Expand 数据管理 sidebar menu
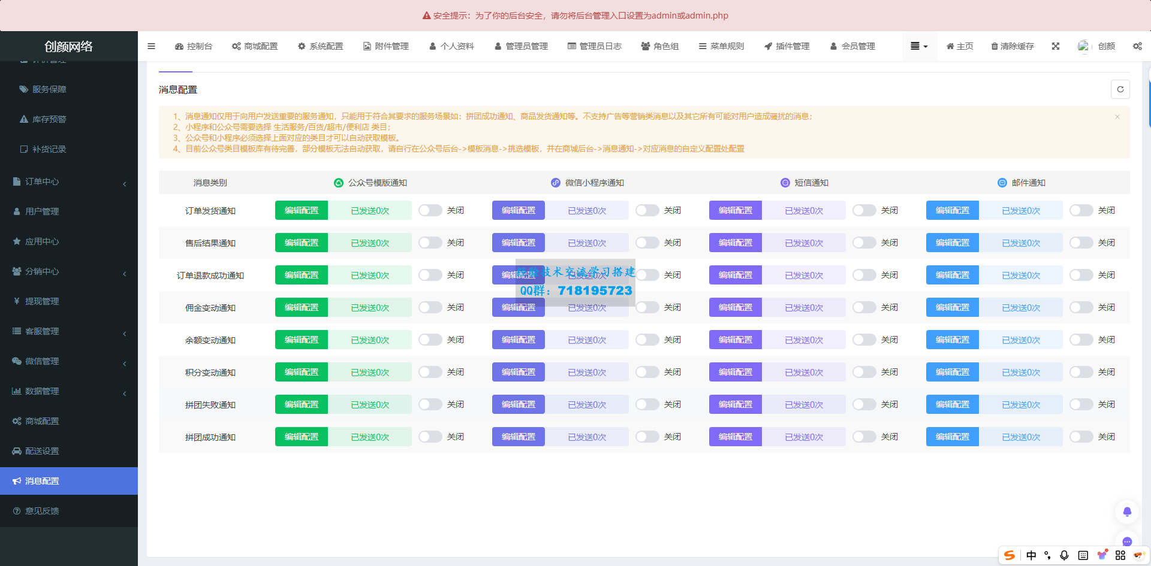 point(69,391)
